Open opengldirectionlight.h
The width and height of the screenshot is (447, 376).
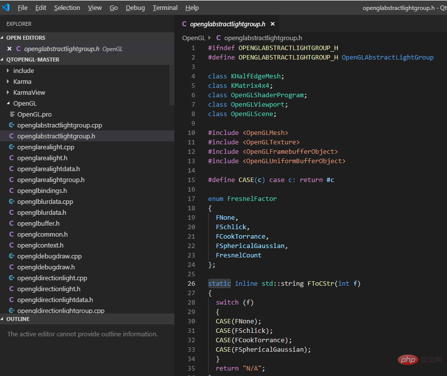49,289
